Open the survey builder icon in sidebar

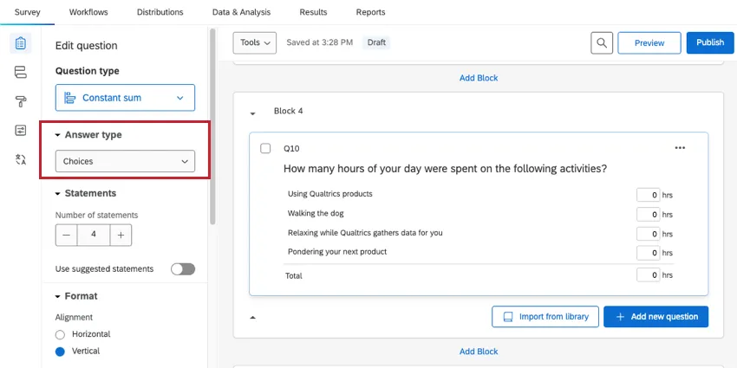pyautogui.click(x=21, y=43)
